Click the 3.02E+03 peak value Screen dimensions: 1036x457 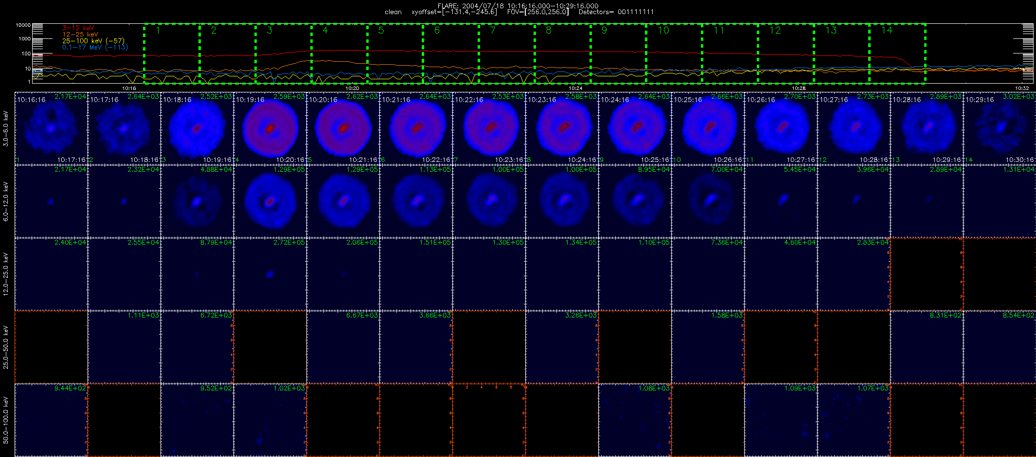pyautogui.click(x=1018, y=96)
